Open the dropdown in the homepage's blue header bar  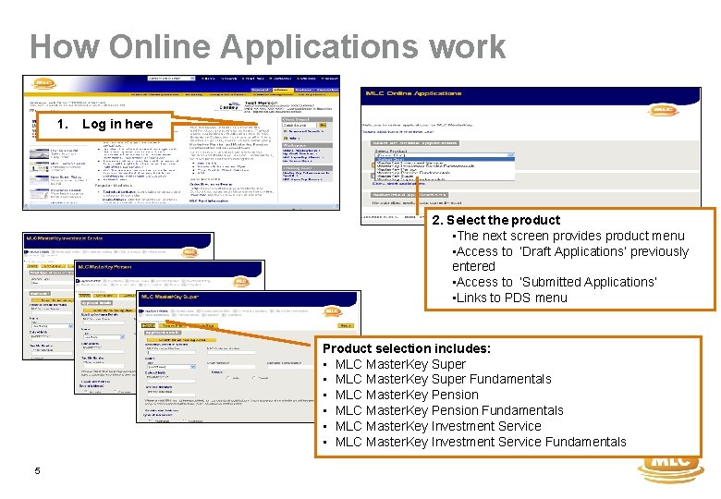tap(172, 79)
